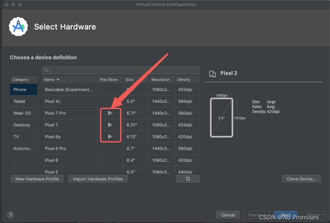330x223 pixels.
Task: Click New Hardware Profile button
Action: click(37, 179)
